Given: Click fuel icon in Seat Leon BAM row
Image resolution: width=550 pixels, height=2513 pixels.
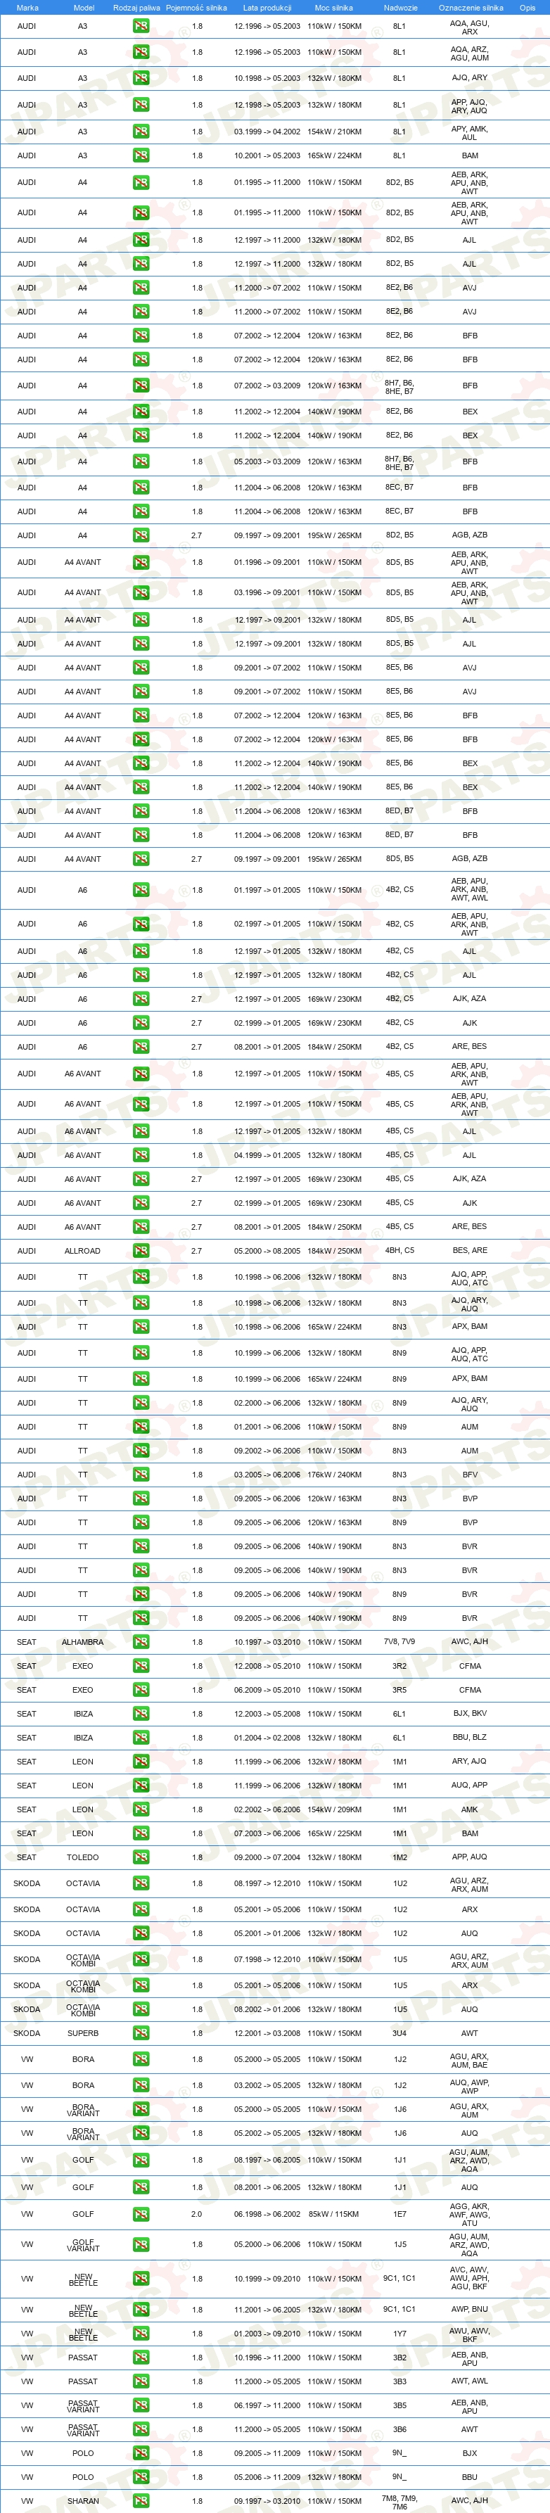Looking at the screenshot, I should [141, 1833].
